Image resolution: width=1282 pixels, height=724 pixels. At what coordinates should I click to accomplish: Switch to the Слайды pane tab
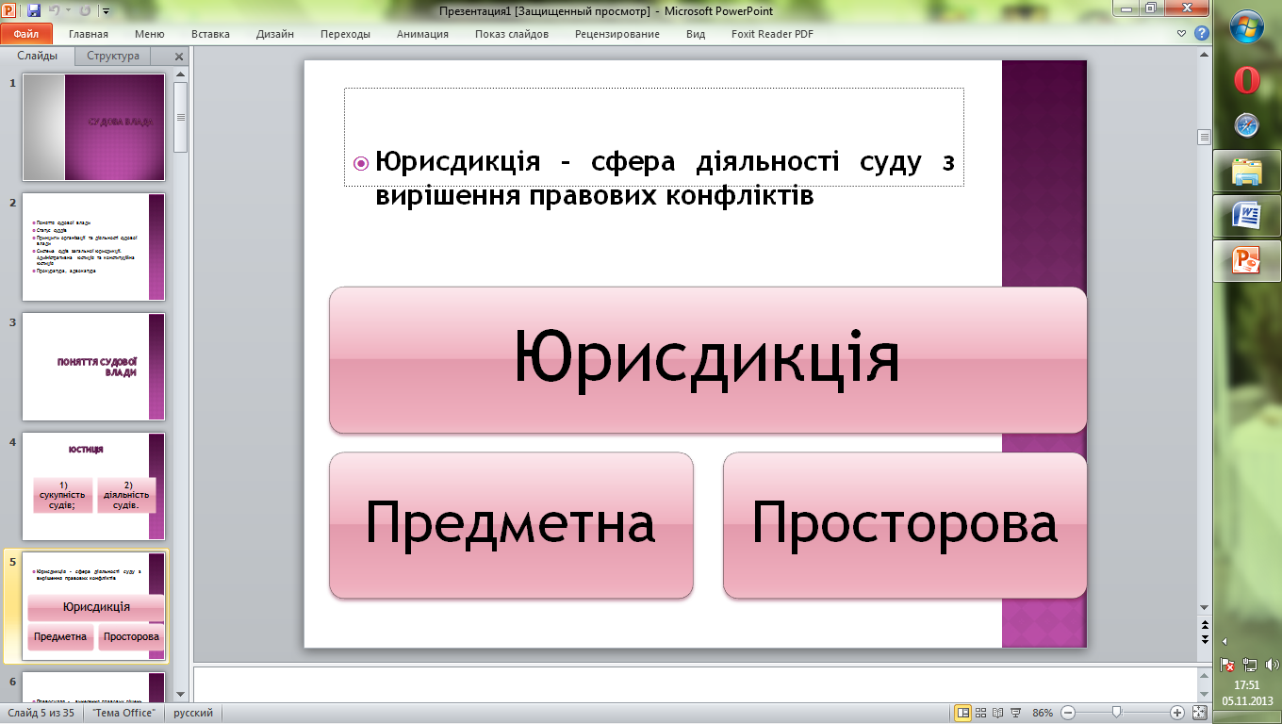pos(38,56)
